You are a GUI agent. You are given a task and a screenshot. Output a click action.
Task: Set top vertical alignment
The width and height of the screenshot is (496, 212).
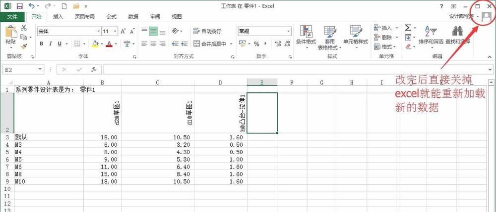pyautogui.click(x=144, y=31)
